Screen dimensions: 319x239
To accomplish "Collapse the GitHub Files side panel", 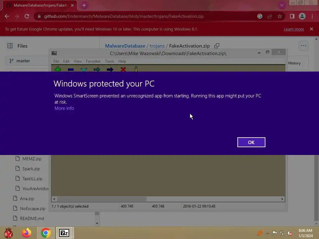I will pos(10,46).
